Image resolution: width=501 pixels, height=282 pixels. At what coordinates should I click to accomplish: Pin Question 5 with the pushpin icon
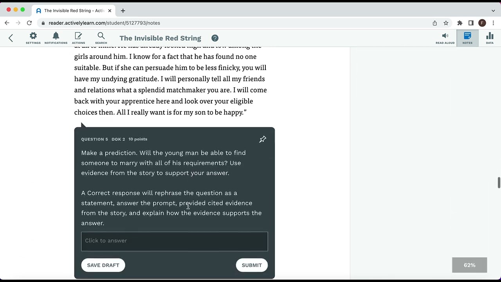(x=263, y=139)
